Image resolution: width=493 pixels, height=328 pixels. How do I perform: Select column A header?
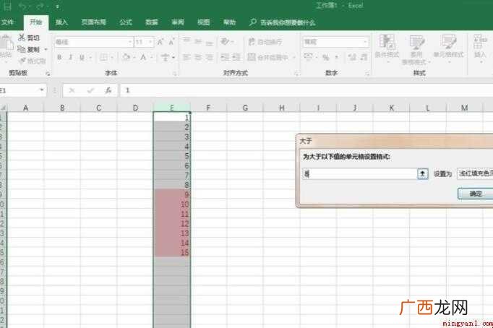coord(25,108)
